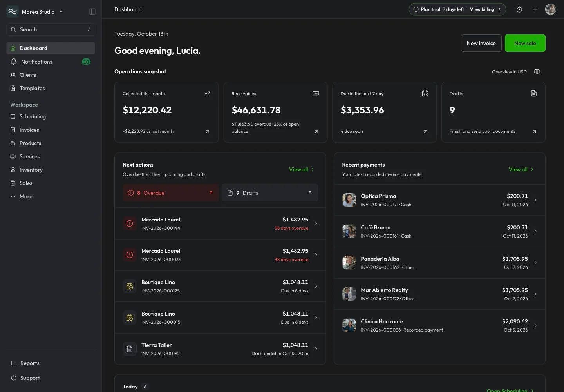
Task: Open the user profile avatar
Action: point(551,9)
